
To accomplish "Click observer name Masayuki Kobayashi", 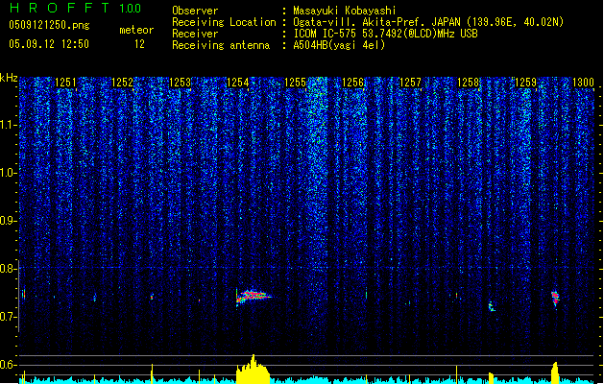I will pos(345,11).
